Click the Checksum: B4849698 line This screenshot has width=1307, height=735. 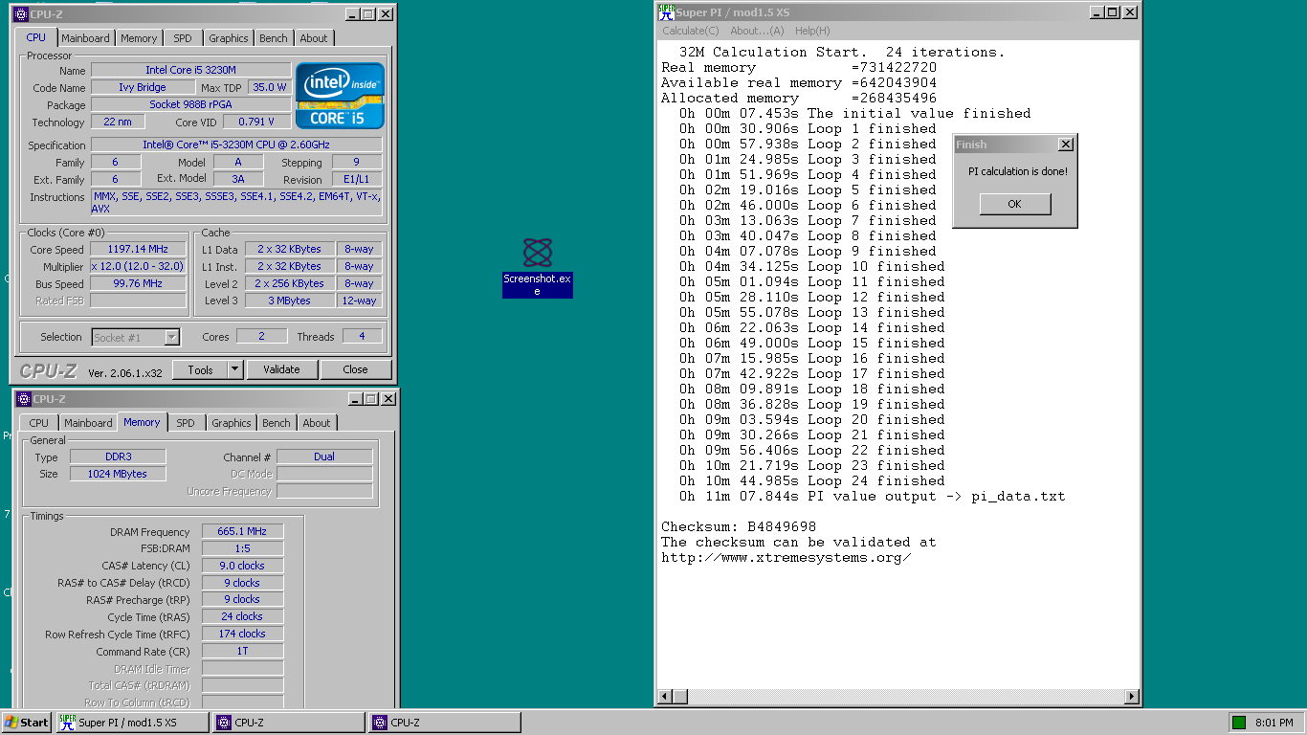point(739,526)
